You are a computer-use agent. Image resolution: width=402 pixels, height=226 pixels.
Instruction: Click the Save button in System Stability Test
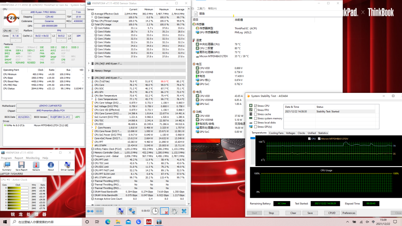point(310,213)
